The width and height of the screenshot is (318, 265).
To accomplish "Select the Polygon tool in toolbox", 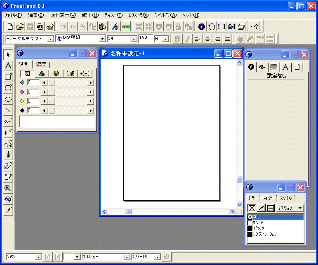I will (x=8, y=88).
